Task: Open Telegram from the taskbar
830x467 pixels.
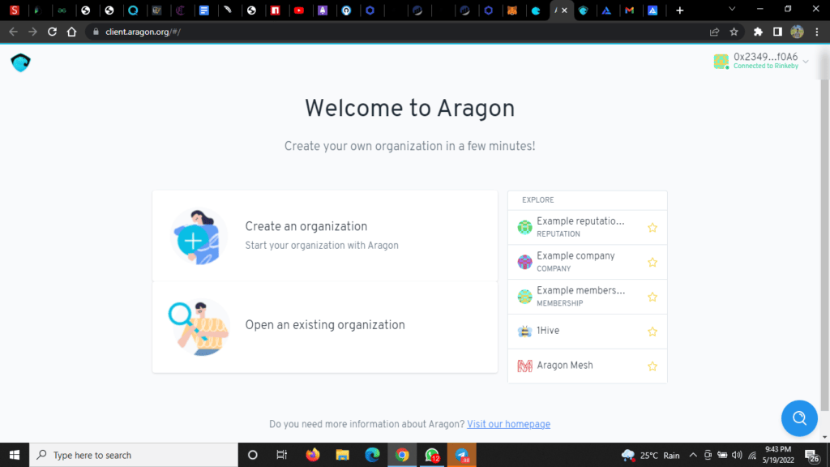Action: (x=461, y=455)
